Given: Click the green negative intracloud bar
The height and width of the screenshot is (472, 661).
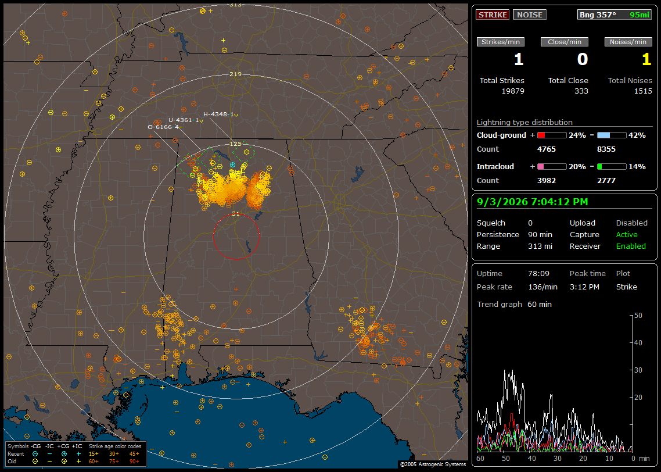Looking at the screenshot, I should [612, 167].
